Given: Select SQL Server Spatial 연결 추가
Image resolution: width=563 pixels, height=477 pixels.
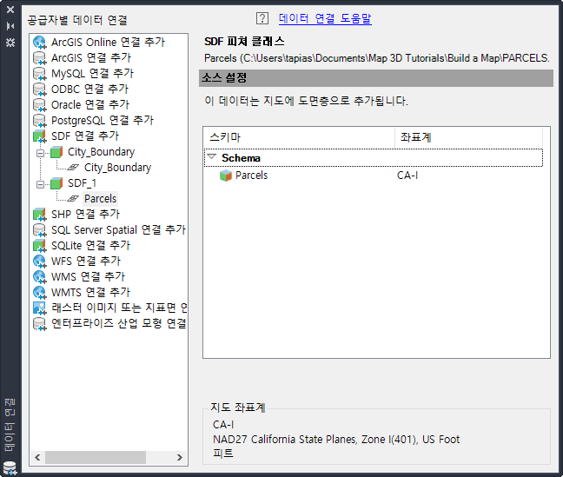Looking at the screenshot, I should tap(118, 230).
